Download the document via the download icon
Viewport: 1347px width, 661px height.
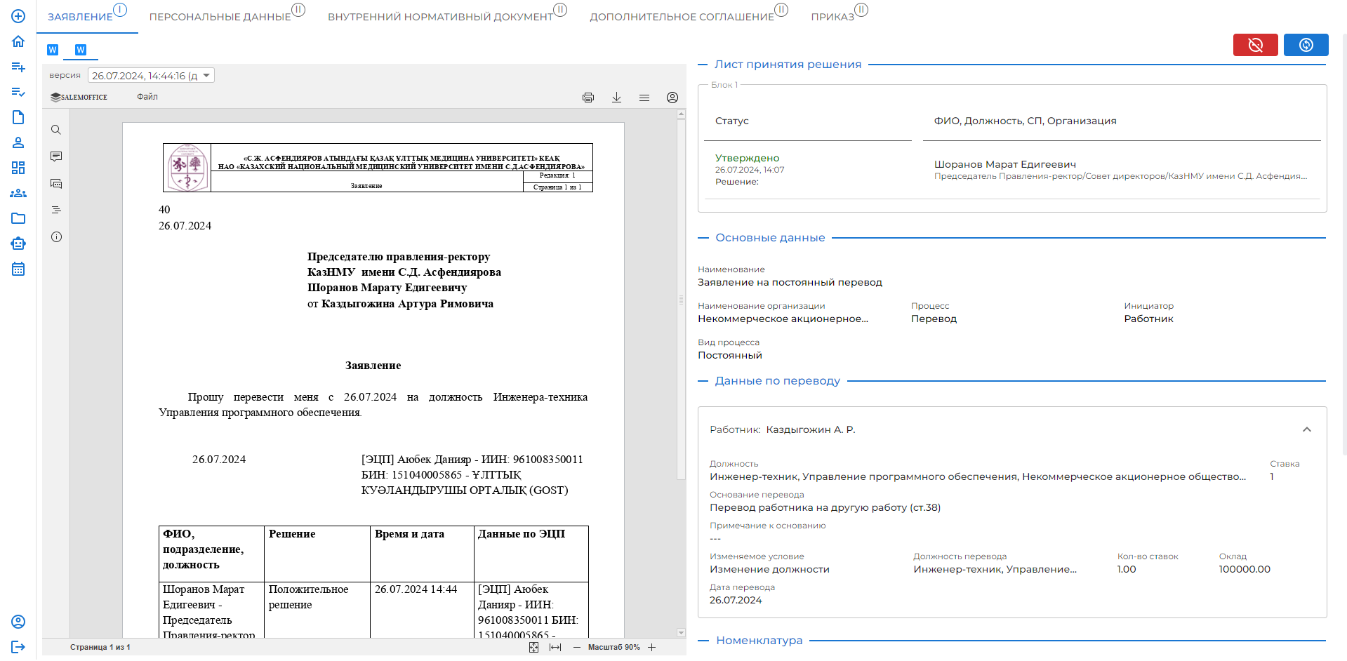[x=616, y=98]
